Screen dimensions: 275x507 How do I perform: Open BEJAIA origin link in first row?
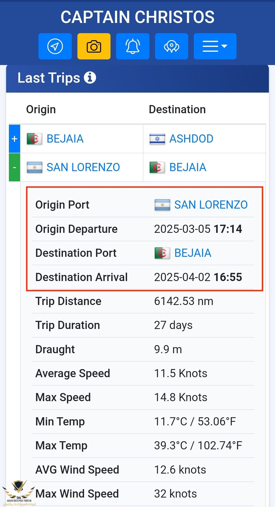pyautogui.click(x=65, y=139)
